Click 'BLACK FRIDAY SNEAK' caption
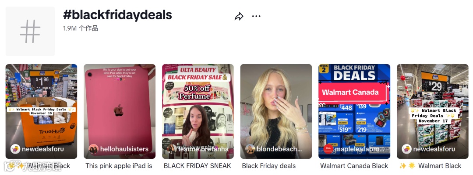Viewport: 473px width, 175px height. 197,166
